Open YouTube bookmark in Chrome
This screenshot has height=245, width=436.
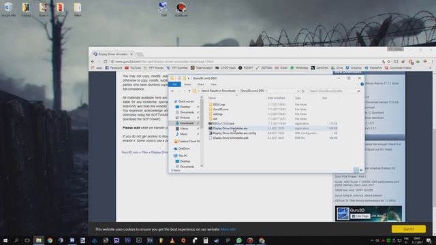point(133,68)
